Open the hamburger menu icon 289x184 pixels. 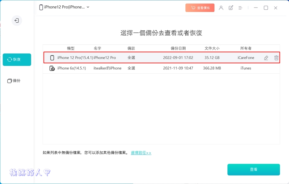coord(240,8)
